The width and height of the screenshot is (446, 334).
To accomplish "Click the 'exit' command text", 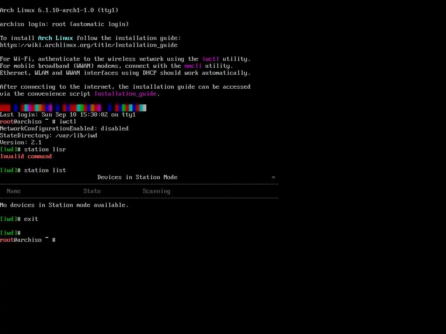I will [x=31, y=219].
